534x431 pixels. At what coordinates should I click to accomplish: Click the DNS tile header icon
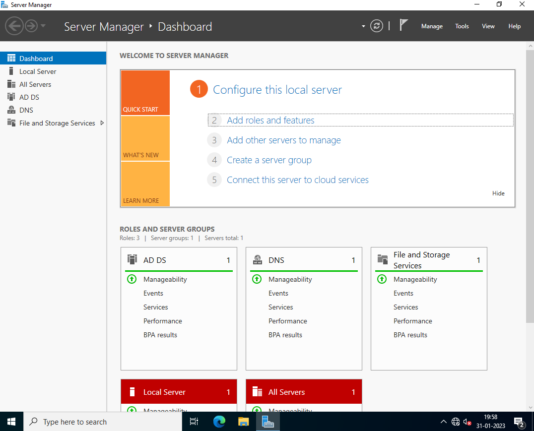[258, 260]
